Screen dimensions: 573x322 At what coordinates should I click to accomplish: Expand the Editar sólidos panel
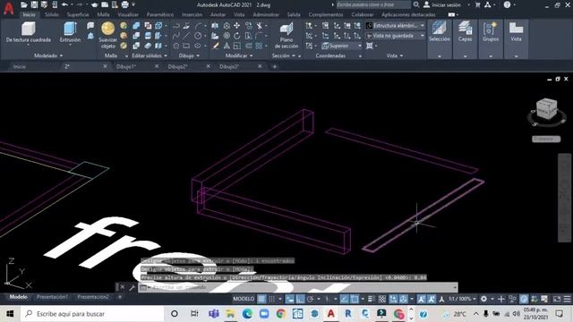150,55
